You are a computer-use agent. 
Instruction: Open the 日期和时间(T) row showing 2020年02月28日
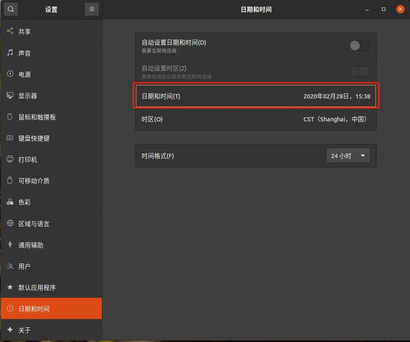[256, 96]
